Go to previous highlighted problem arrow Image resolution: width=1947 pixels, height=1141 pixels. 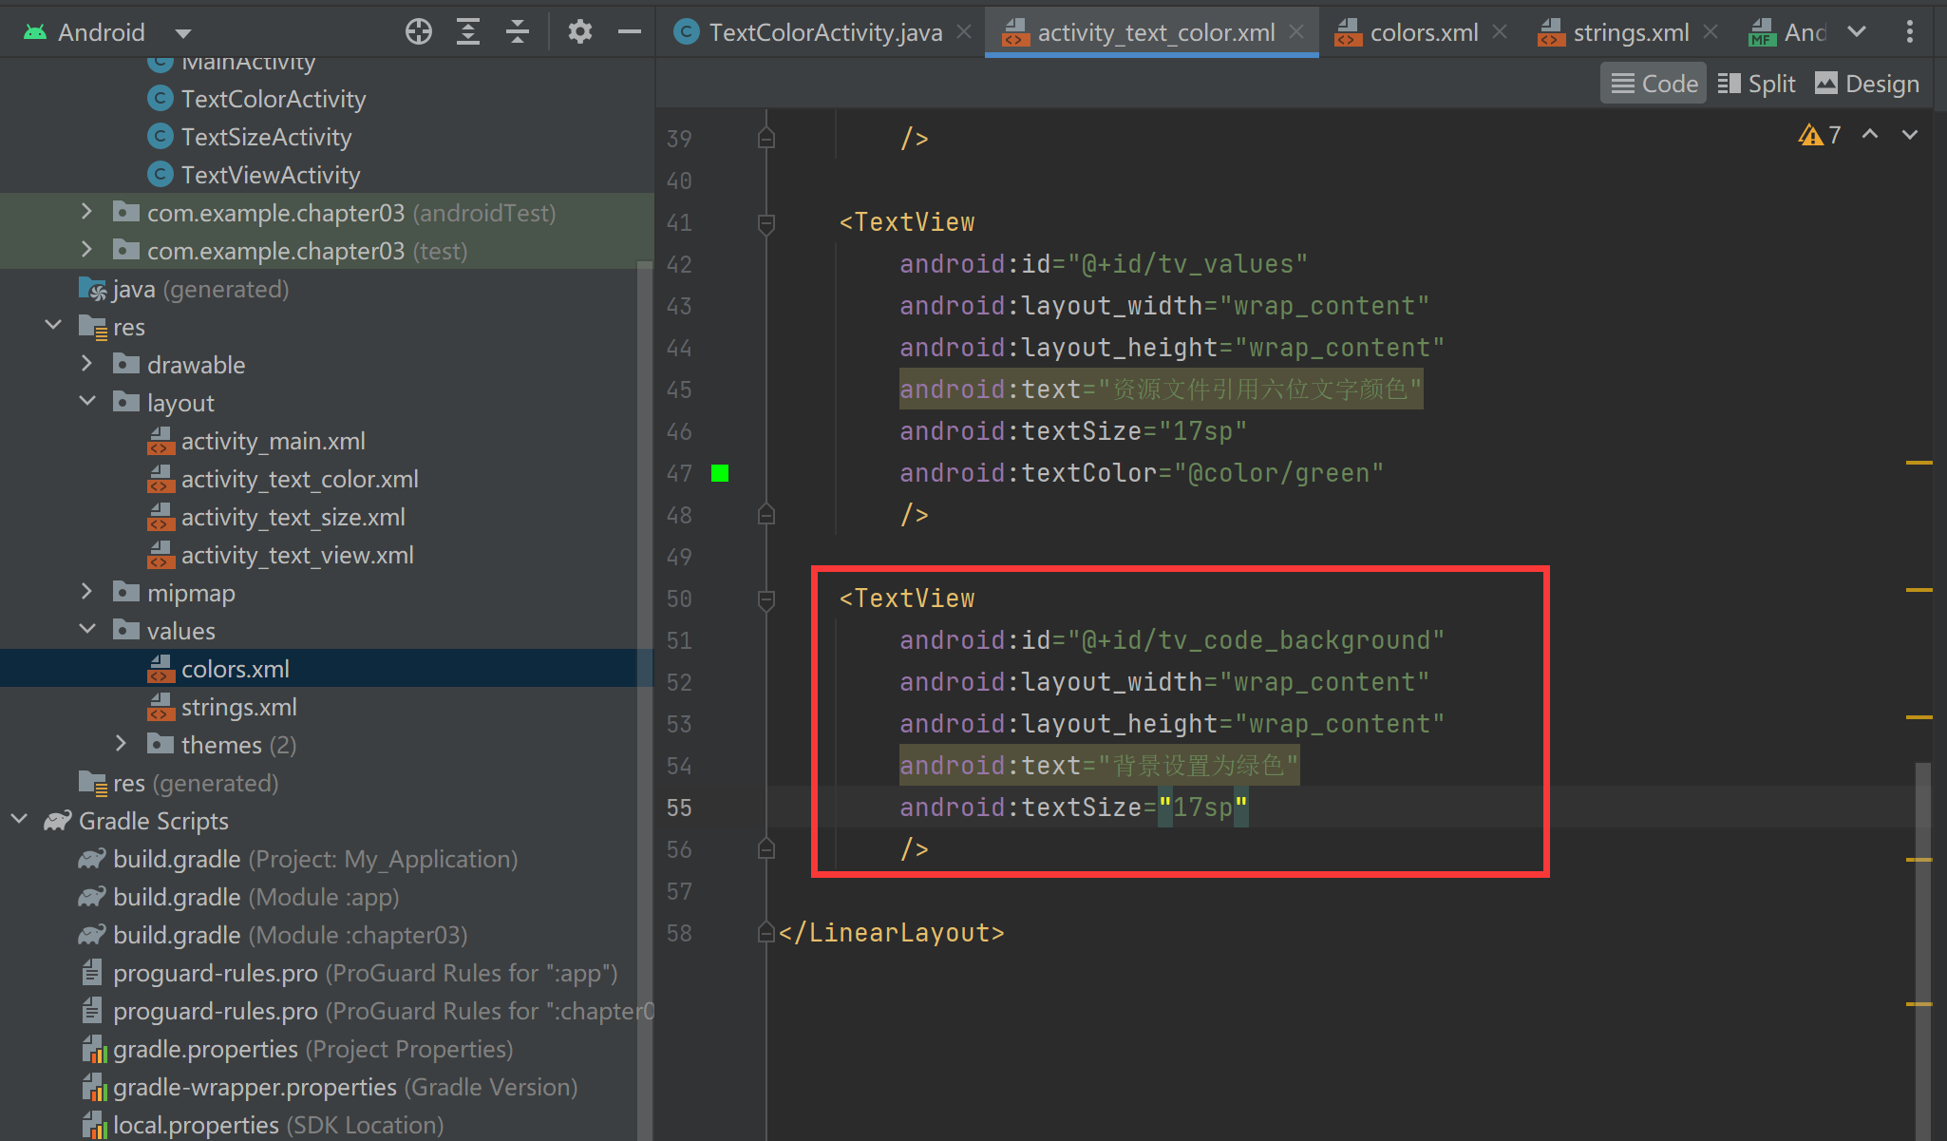tap(1870, 135)
